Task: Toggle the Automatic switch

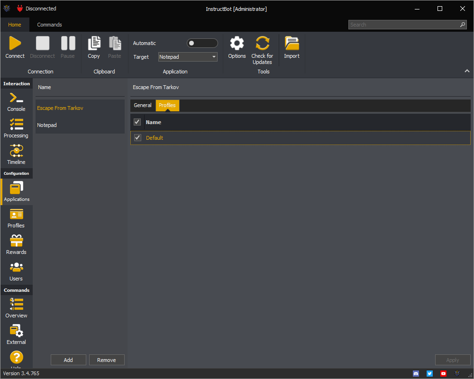Action: click(202, 43)
